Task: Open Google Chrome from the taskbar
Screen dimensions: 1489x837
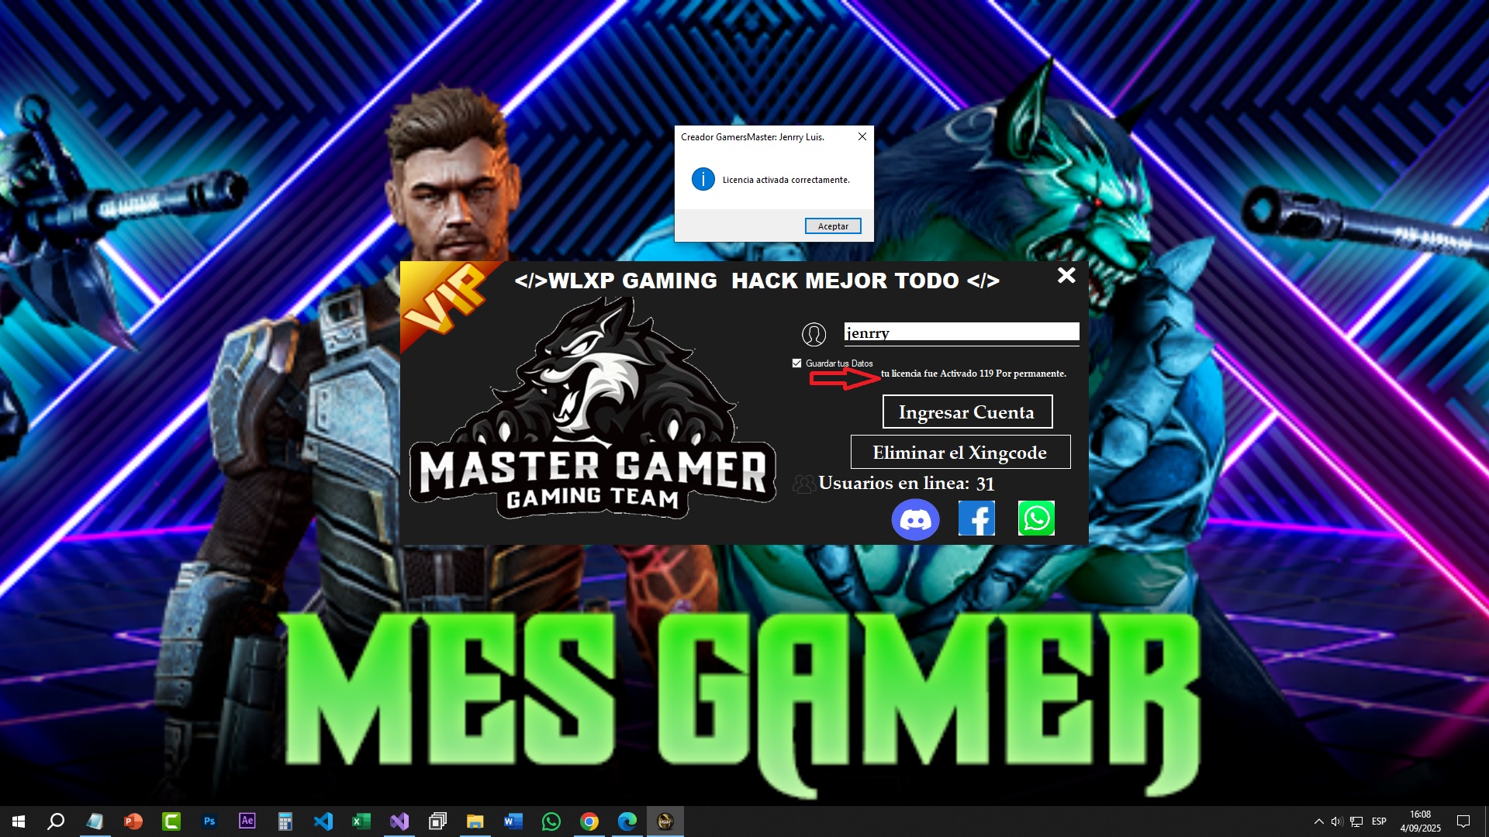Action: tap(589, 821)
